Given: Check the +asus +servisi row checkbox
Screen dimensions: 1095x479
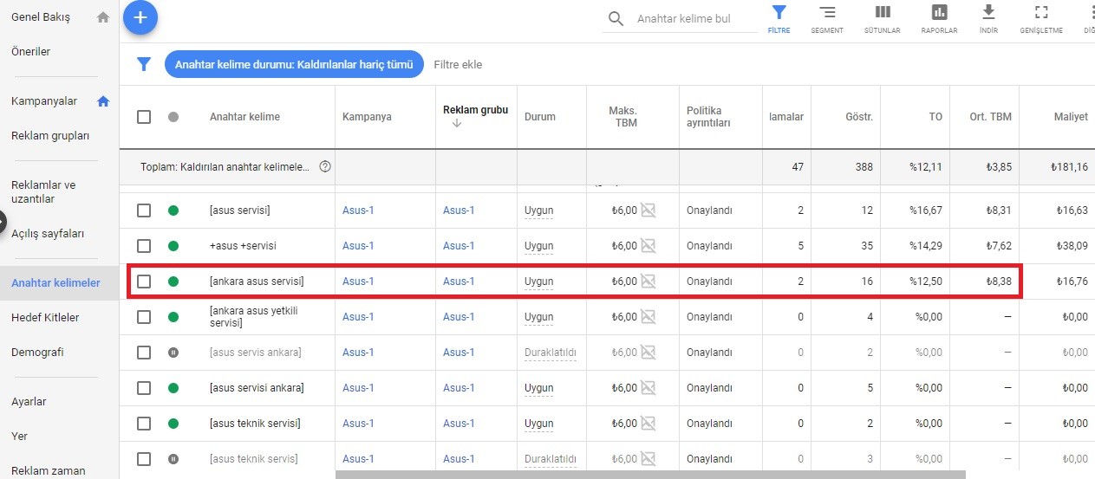Looking at the screenshot, I should tap(144, 246).
